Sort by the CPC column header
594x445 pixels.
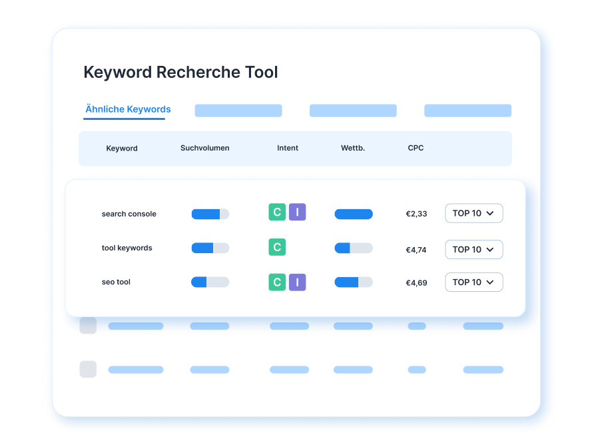pos(416,148)
